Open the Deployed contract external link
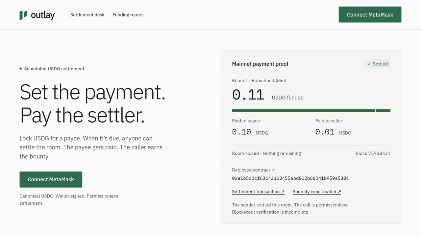Screen dimensions: 421x237 [253, 170]
